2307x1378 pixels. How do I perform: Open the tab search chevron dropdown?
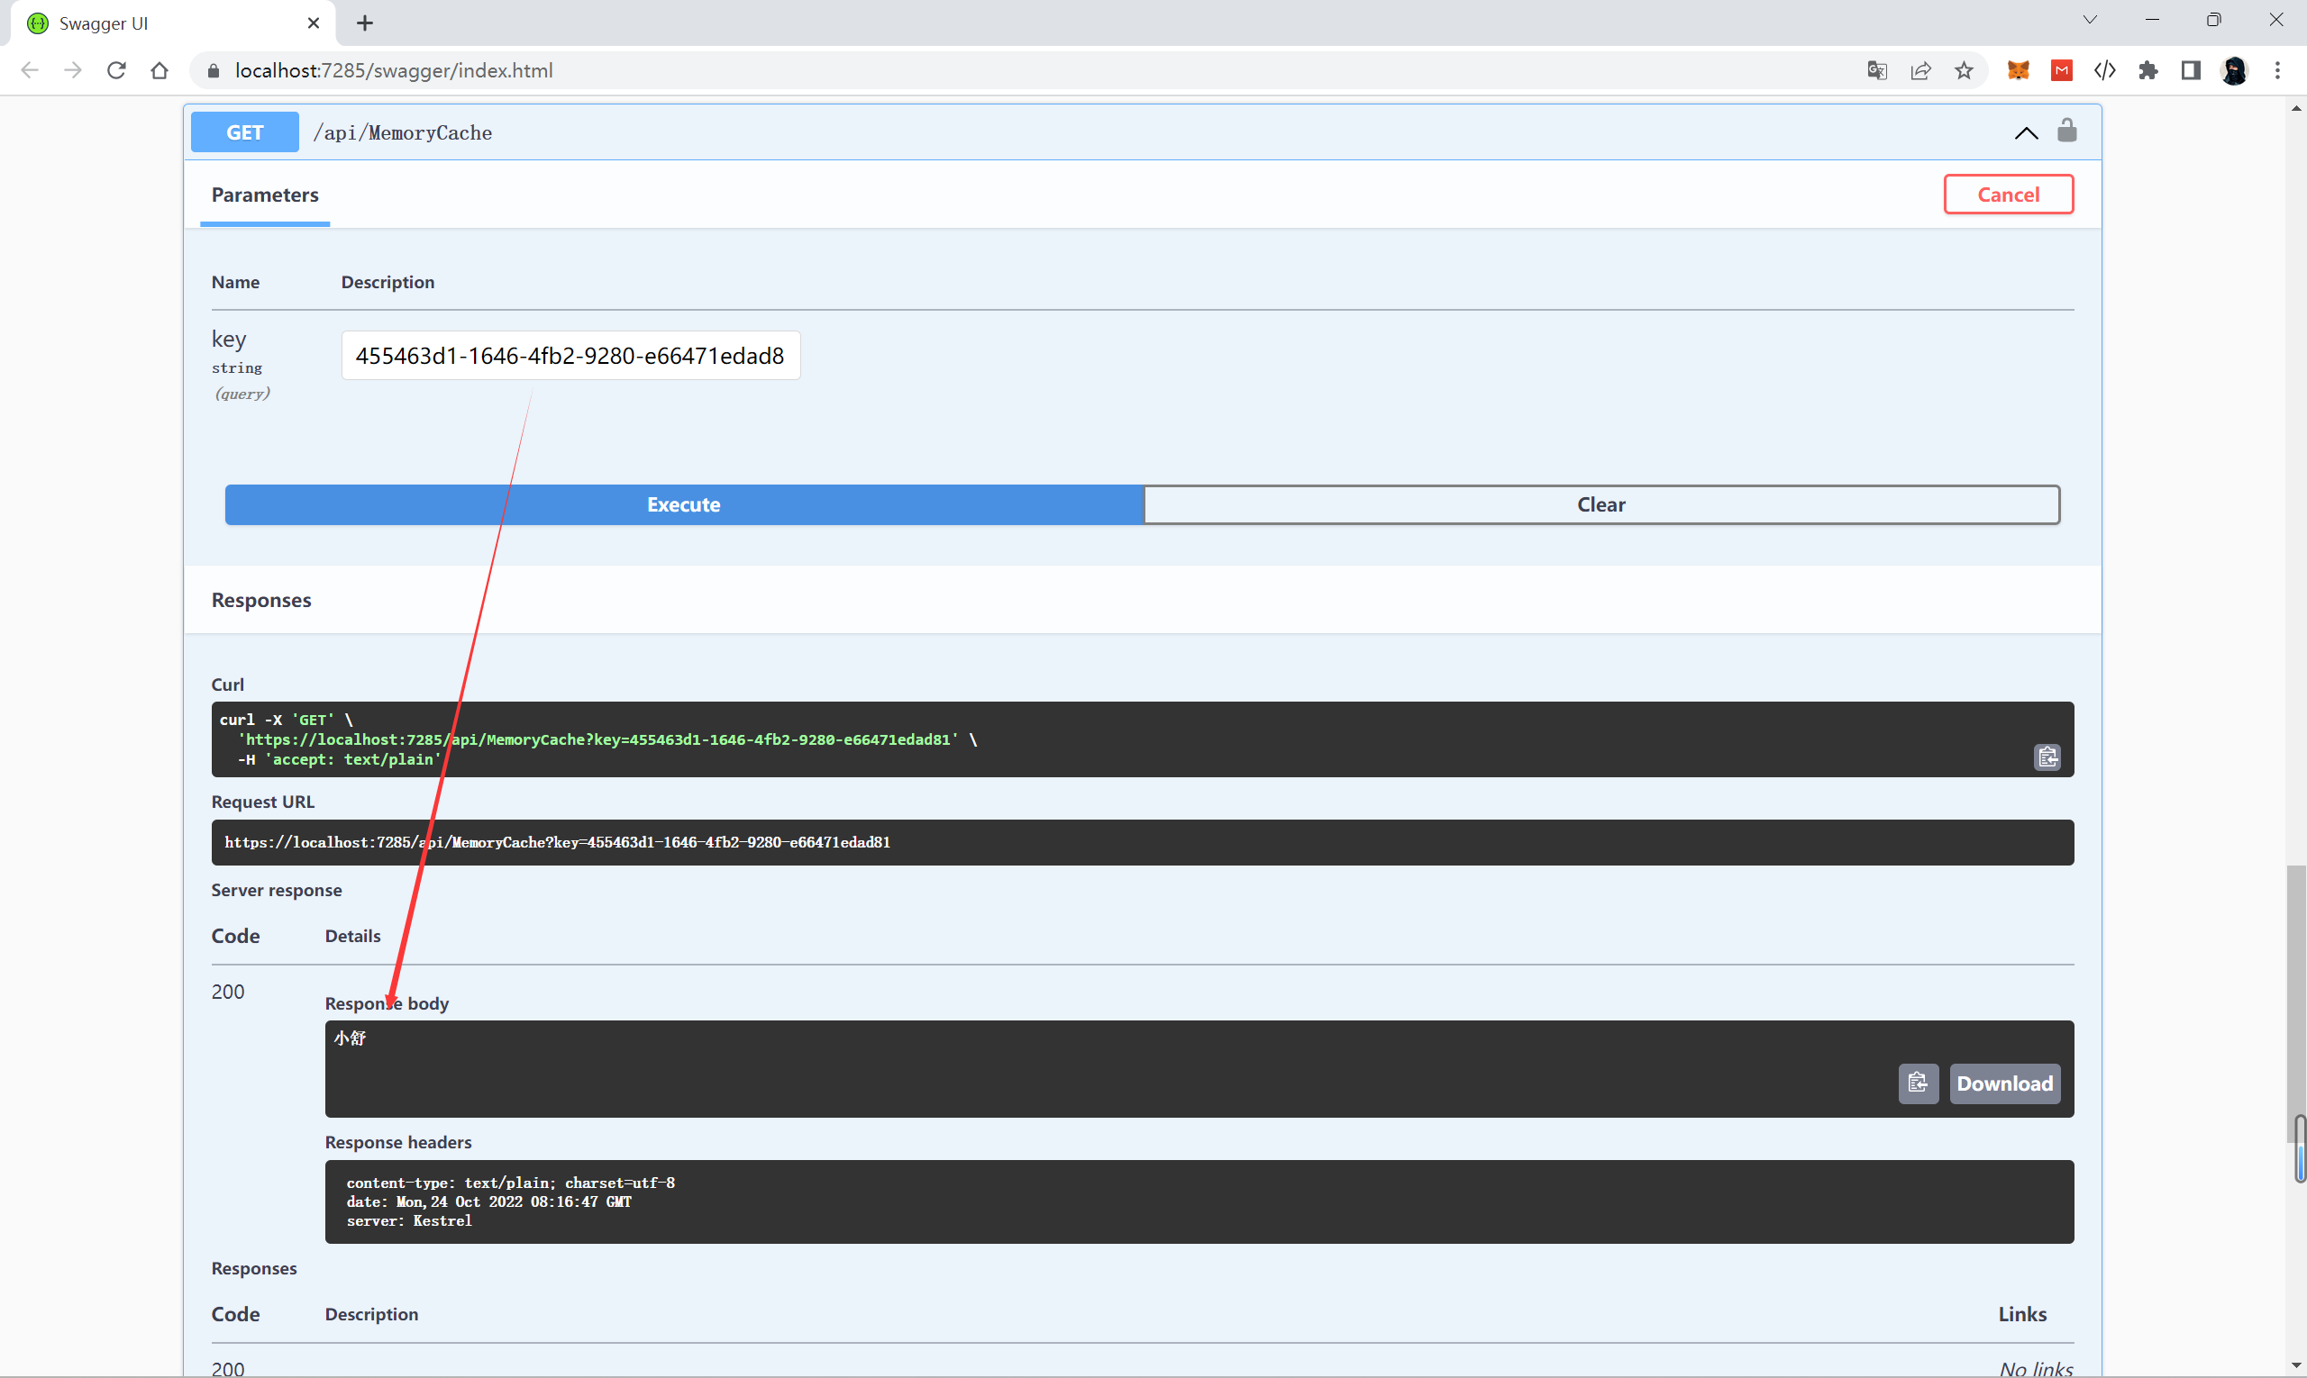2090,20
